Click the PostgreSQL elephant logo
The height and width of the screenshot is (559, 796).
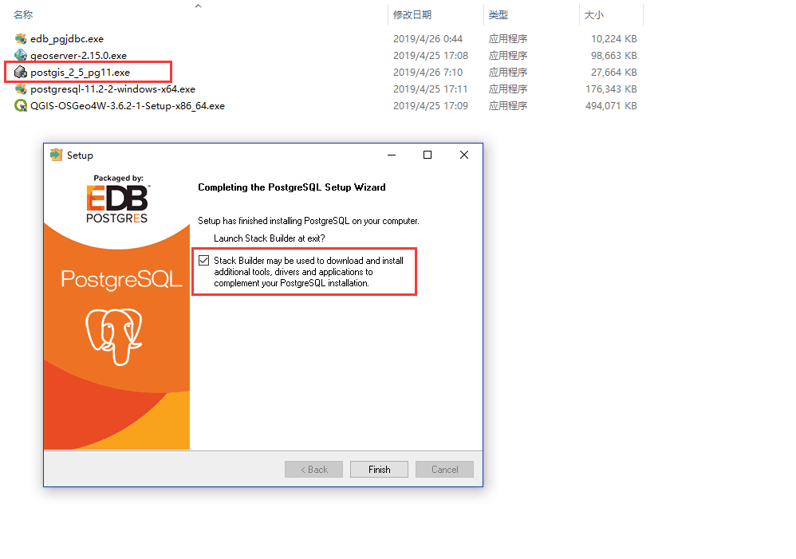tap(114, 337)
